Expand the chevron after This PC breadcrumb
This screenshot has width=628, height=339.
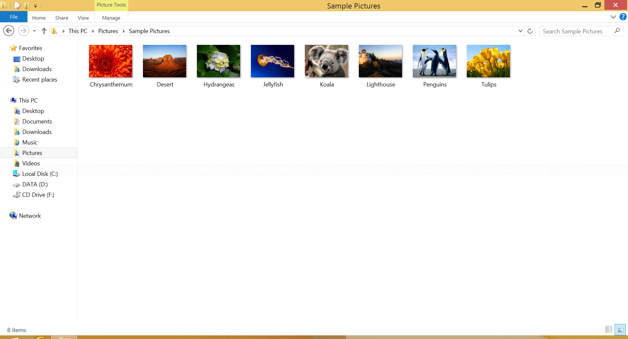tap(93, 31)
